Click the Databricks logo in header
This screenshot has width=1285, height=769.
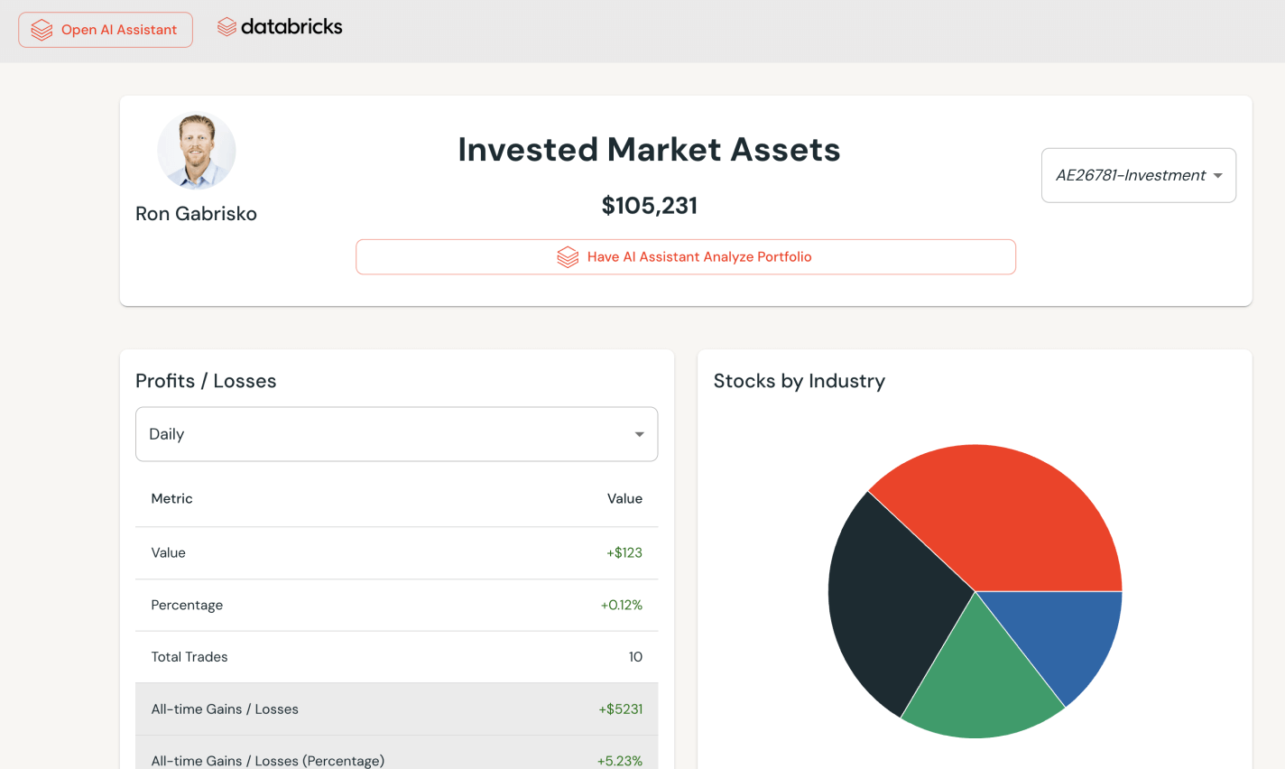[280, 27]
